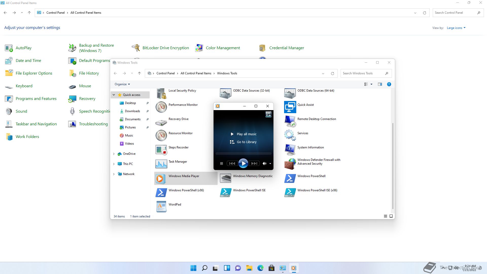This screenshot has width=487, height=274.
Task: Select Documents in Quick access
Action: 133,119
